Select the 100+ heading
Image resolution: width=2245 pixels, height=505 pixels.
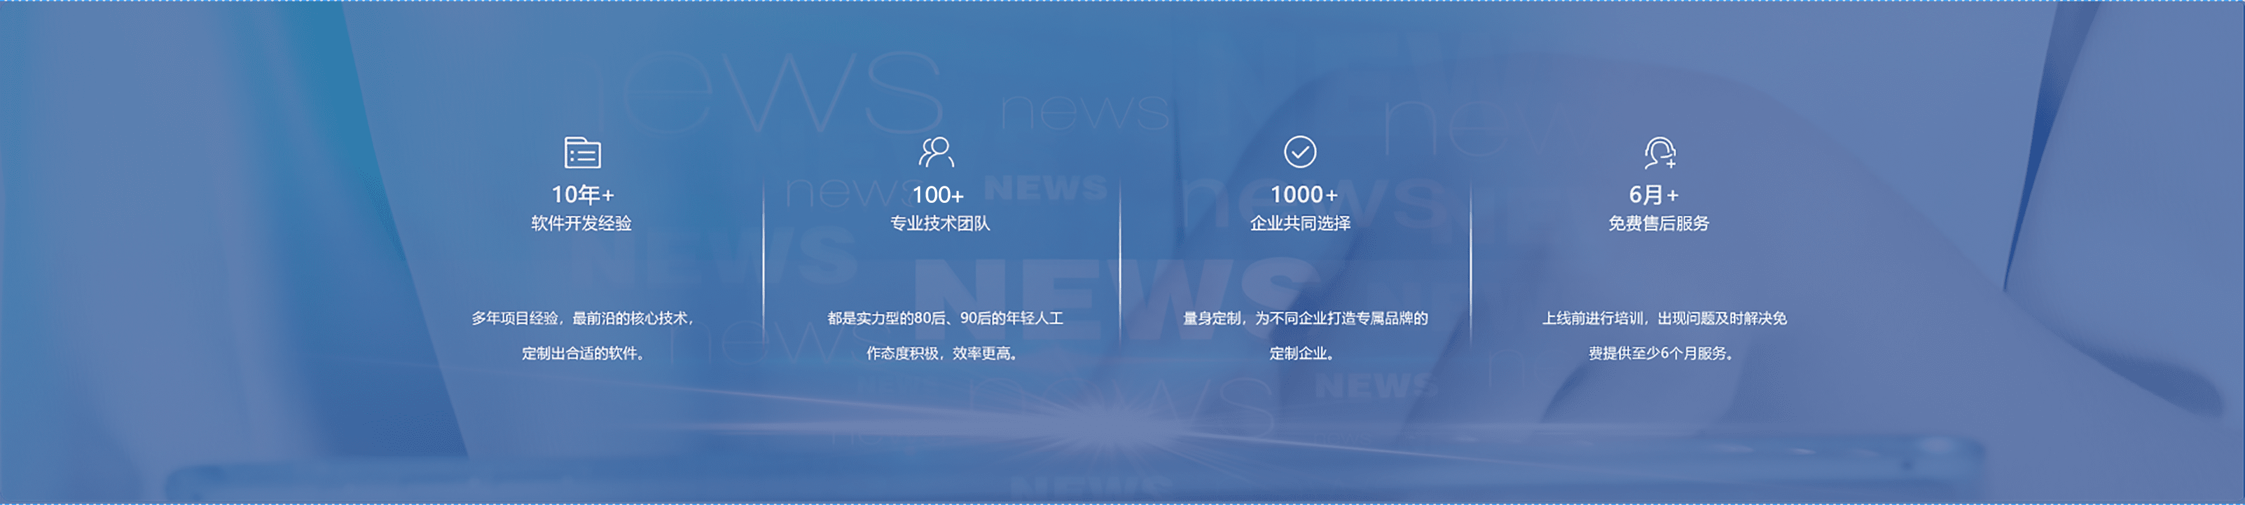[938, 195]
